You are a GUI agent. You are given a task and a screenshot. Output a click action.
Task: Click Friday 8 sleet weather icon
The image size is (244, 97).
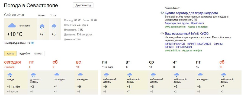[33, 75]
